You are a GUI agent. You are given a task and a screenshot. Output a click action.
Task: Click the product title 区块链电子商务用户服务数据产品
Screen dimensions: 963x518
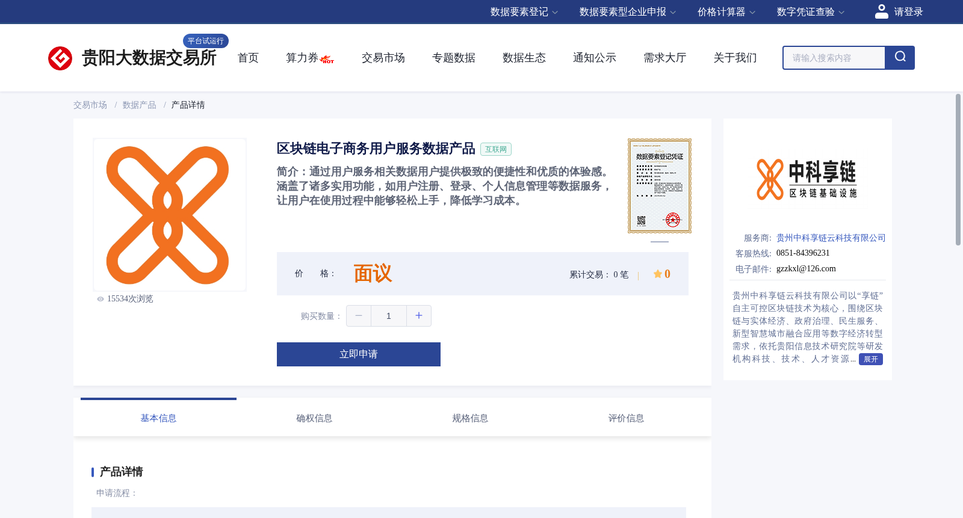click(x=376, y=149)
